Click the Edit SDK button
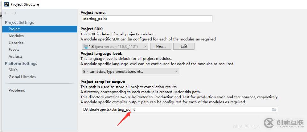307x132 pixels. click(x=184, y=46)
